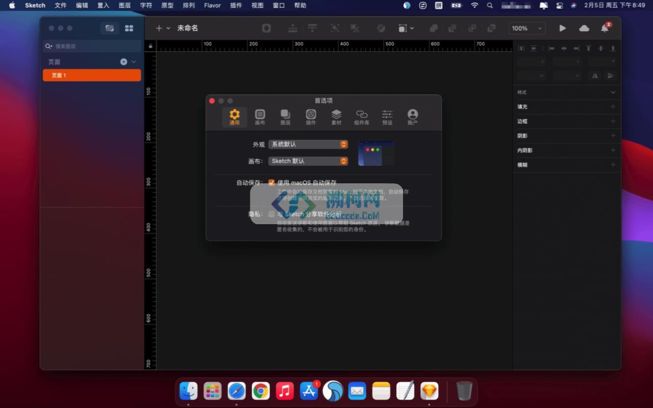Click the Group layers toolbar icon
Image resolution: width=653 pixels, height=408 pixels.
[335, 28]
